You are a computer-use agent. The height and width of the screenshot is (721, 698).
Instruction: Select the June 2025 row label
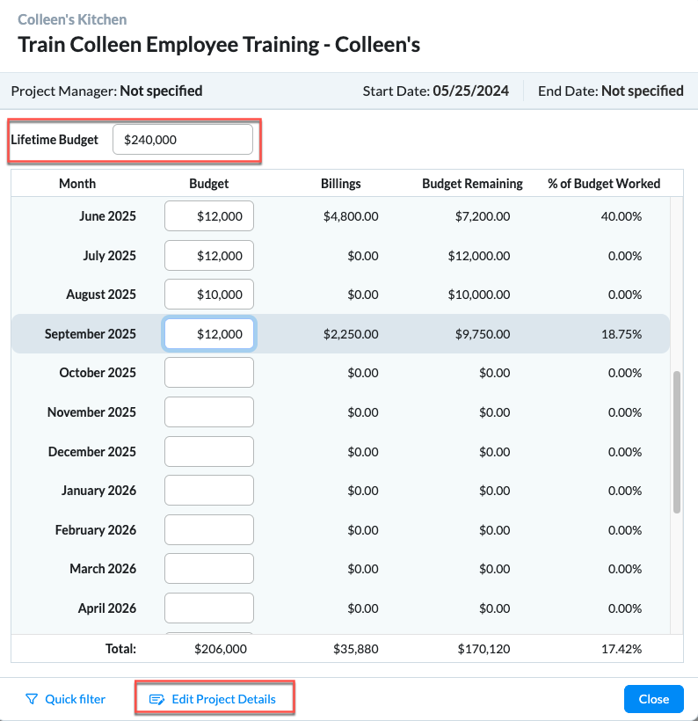(107, 216)
